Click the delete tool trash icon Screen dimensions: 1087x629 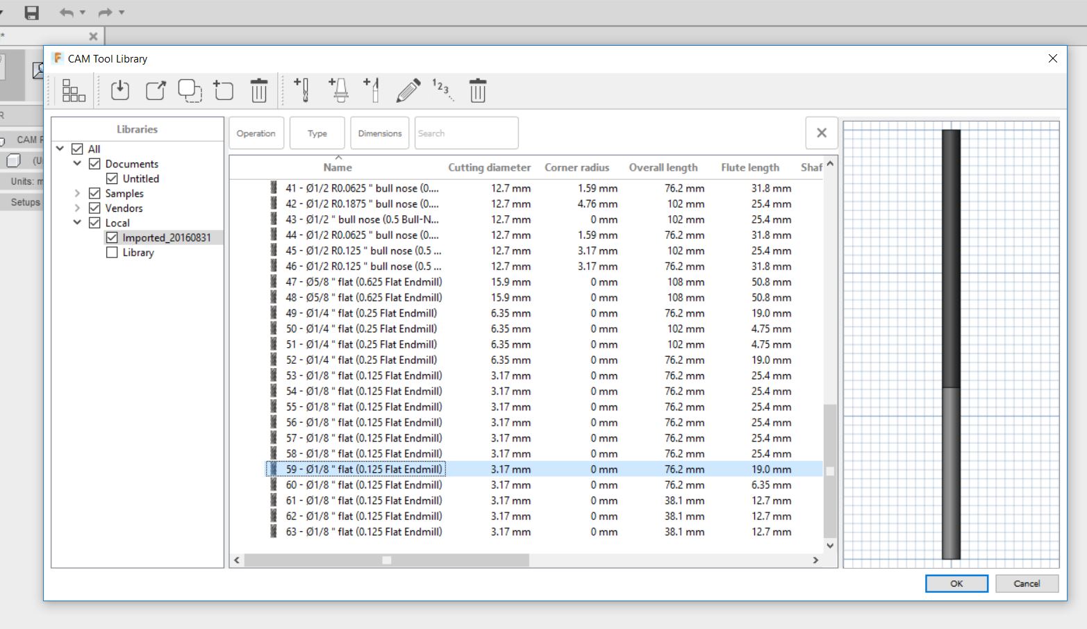point(477,90)
